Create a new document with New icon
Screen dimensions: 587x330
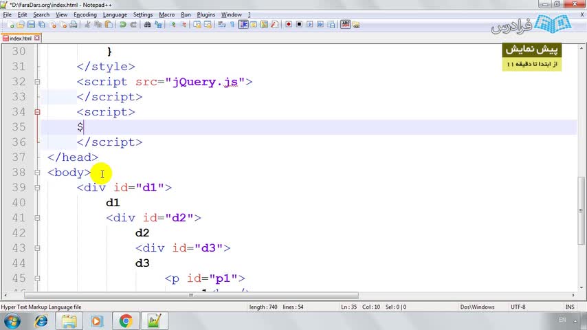(x=10, y=25)
